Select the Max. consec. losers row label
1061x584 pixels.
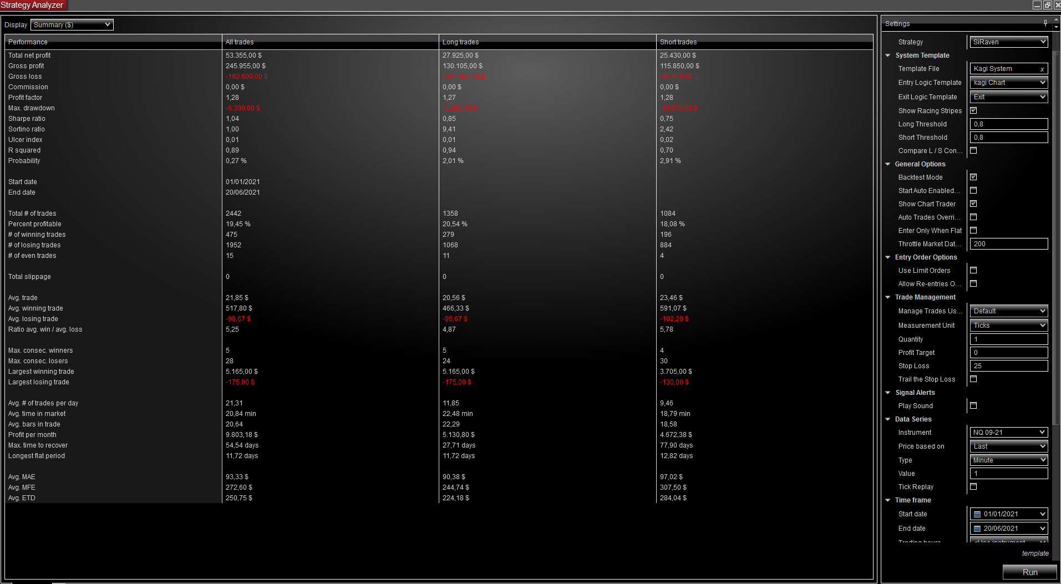[x=38, y=361]
